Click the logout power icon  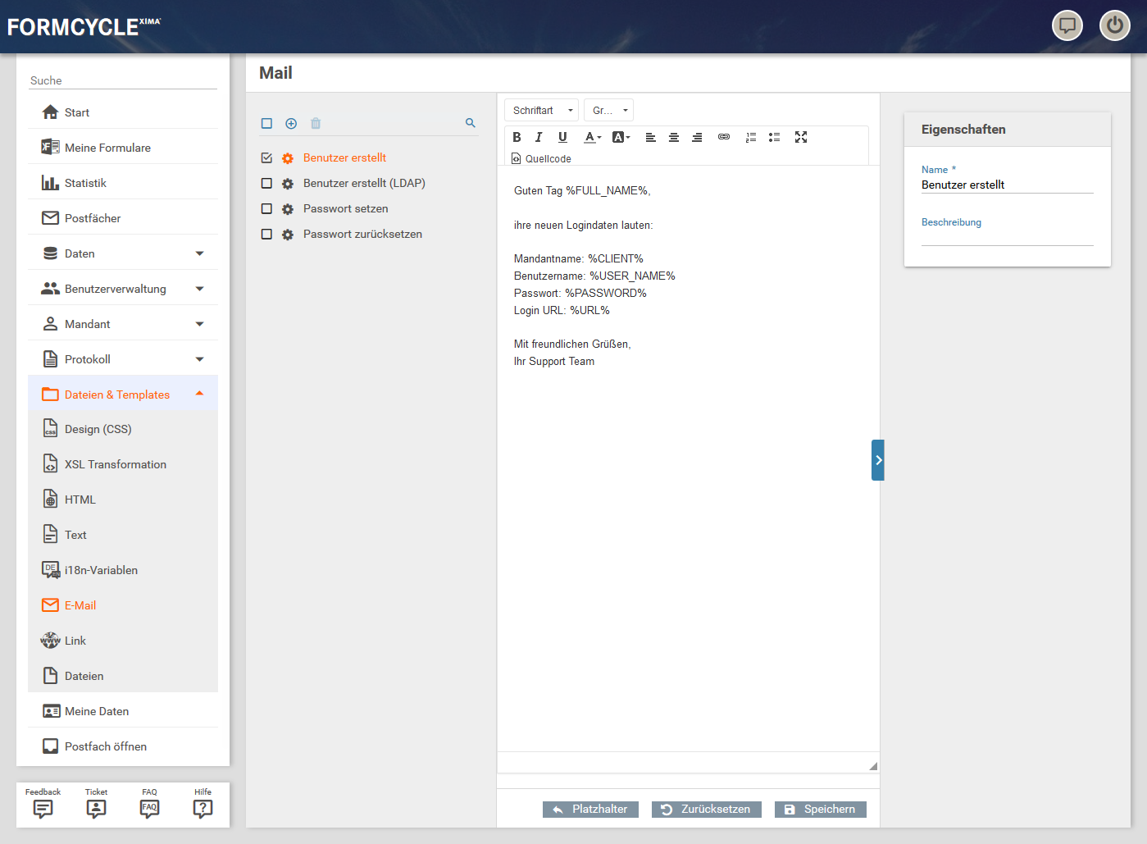pyautogui.click(x=1114, y=25)
